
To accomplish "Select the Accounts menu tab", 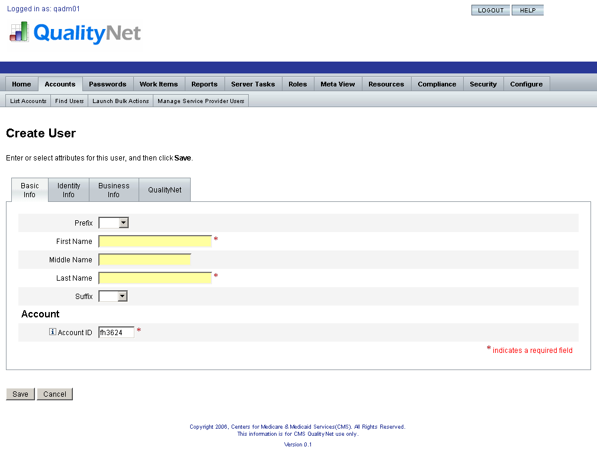I will (x=60, y=84).
